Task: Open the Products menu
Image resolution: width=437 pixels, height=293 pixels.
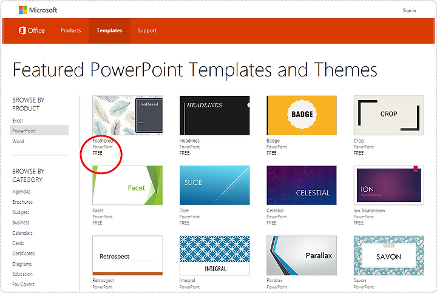Action: [71, 30]
